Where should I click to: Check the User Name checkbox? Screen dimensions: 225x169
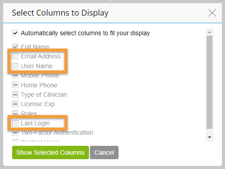pos(15,66)
